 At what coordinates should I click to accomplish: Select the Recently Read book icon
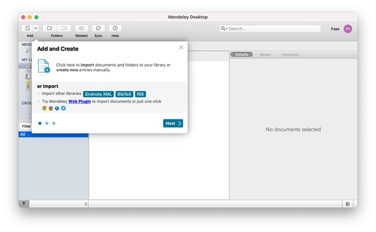point(28,77)
